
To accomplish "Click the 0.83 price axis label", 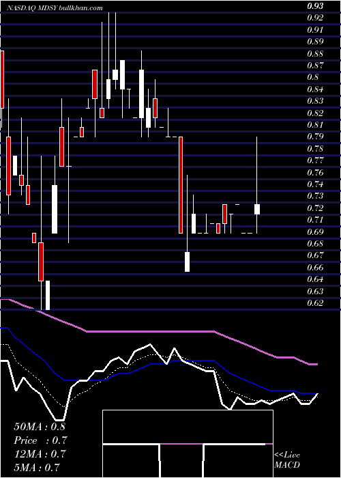I will point(314,100).
